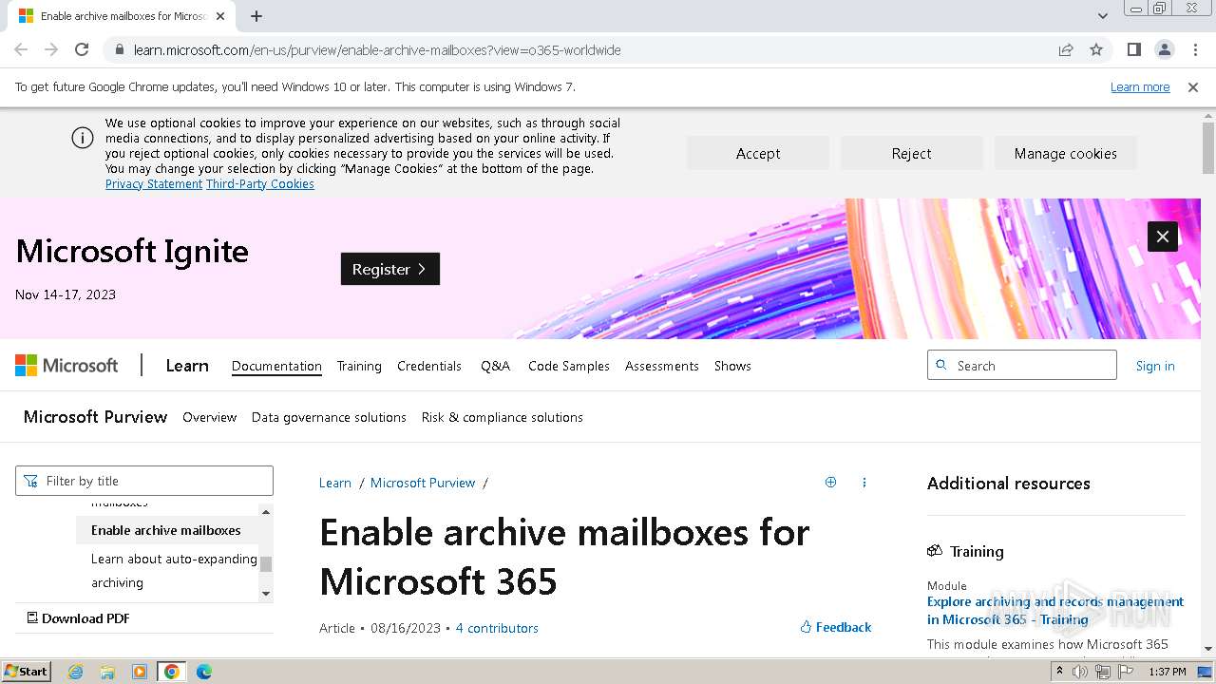
Task: Open File Explorer from the taskbar
Action: coord(107,672)
